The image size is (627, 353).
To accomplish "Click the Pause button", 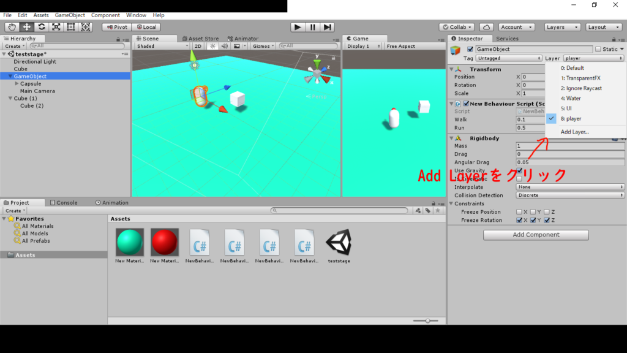I will 313,27.
